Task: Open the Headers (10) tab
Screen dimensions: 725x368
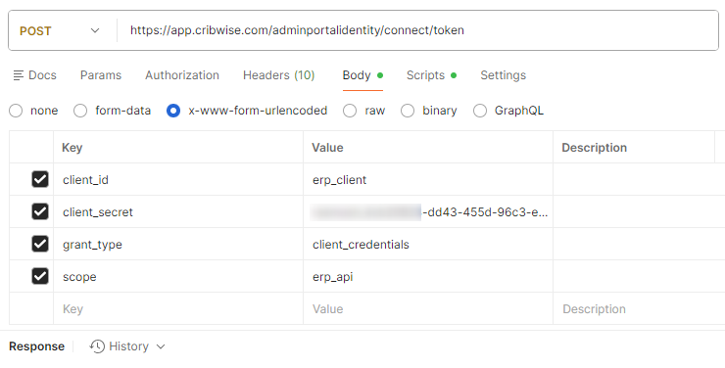Action: [x=279, y=75]
